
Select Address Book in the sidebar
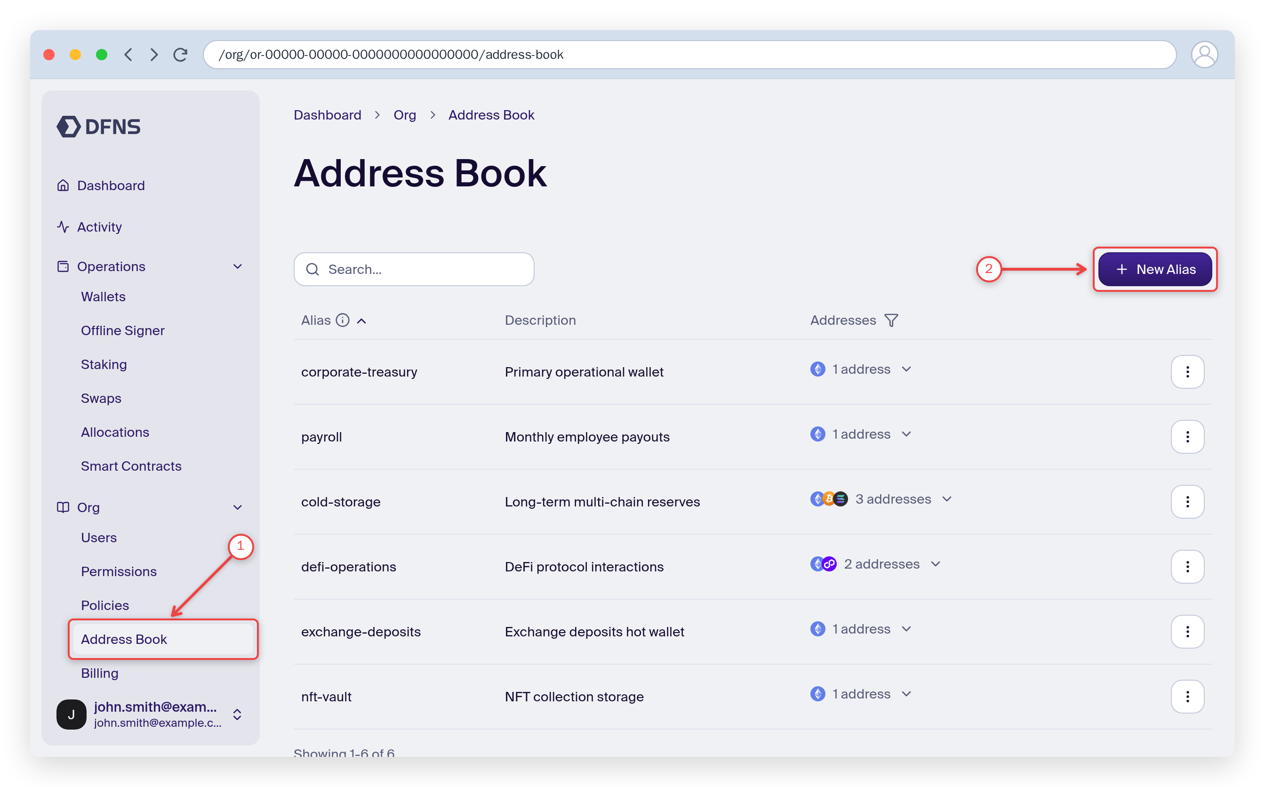point(163,639)
